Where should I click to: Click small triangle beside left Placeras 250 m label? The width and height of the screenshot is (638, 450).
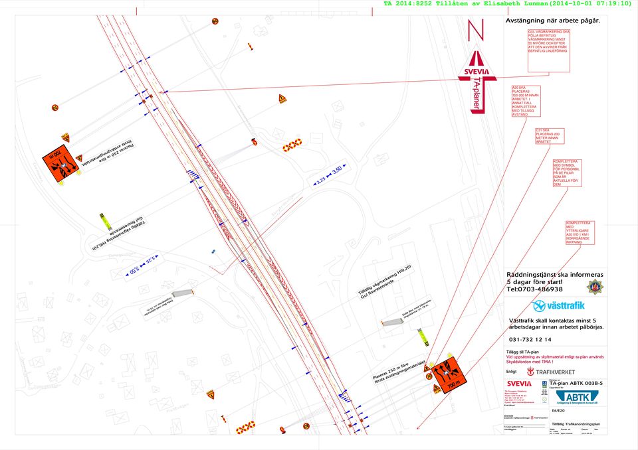(x=79, y=158)
